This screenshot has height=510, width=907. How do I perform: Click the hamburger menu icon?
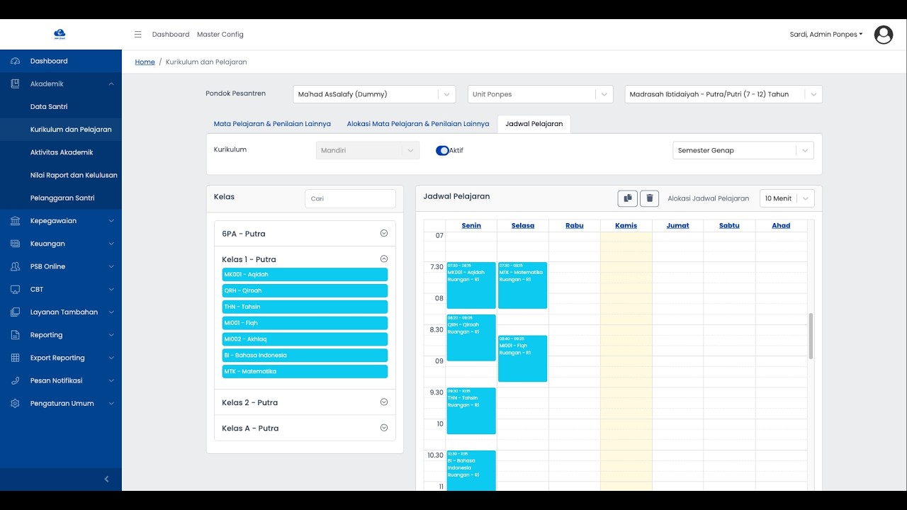tap(138, 34)
